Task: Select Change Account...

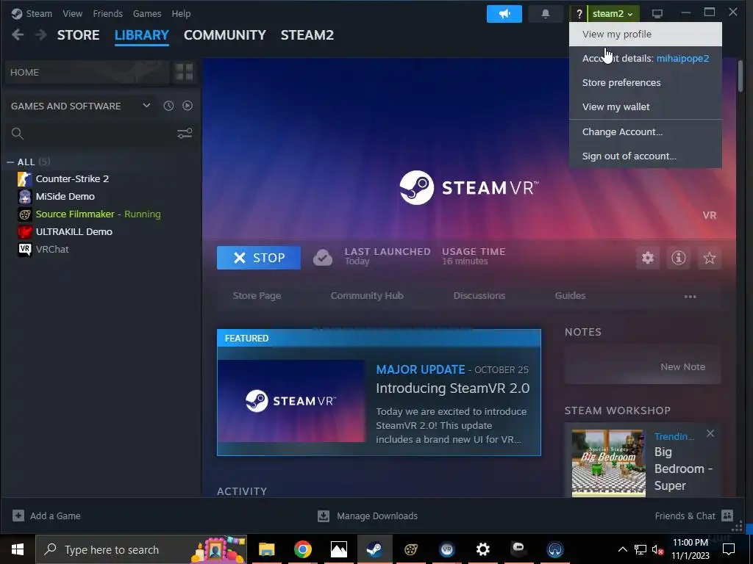Action: coord(646,132)
